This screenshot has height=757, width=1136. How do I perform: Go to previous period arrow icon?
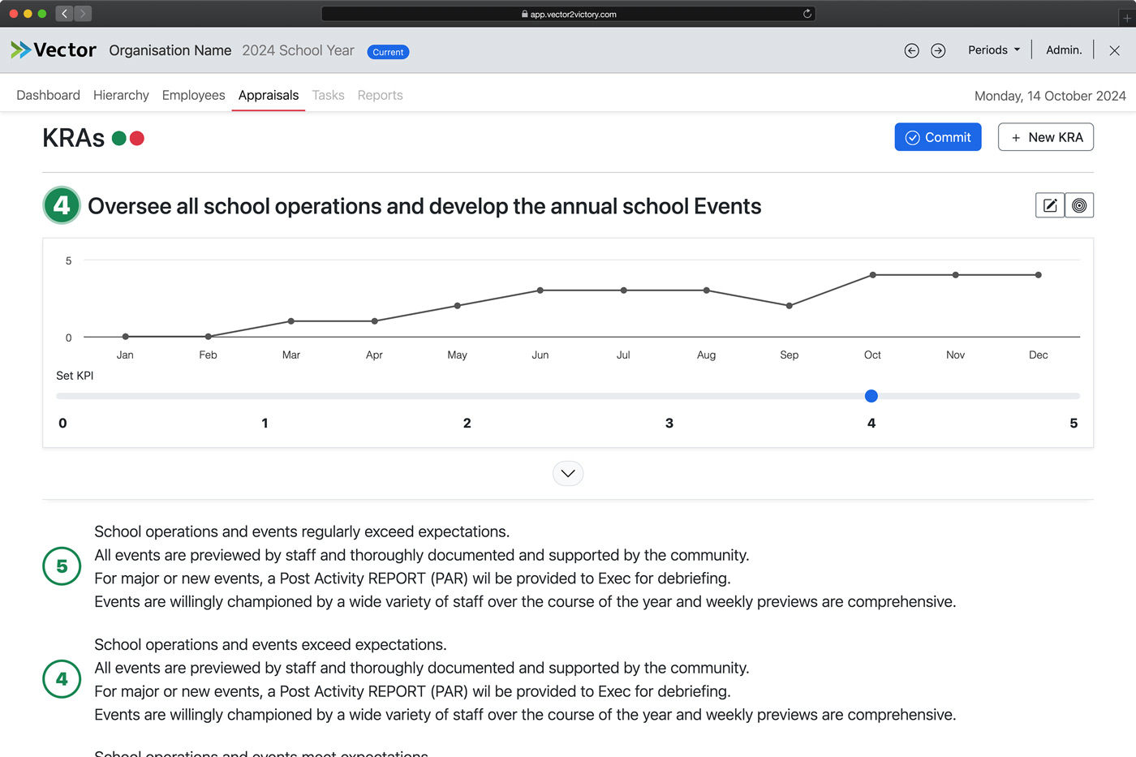tap(912, 50)
